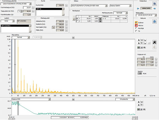Click marker button beside Taajuuskerroin 49,94
Screen dimensions: 159x120
click(33, 11)
